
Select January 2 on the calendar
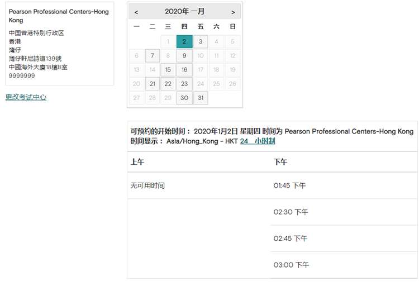pos(184,41)
